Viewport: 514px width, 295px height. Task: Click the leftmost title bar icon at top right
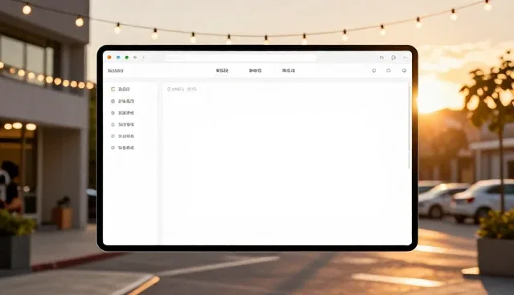[x=381, y=58]
